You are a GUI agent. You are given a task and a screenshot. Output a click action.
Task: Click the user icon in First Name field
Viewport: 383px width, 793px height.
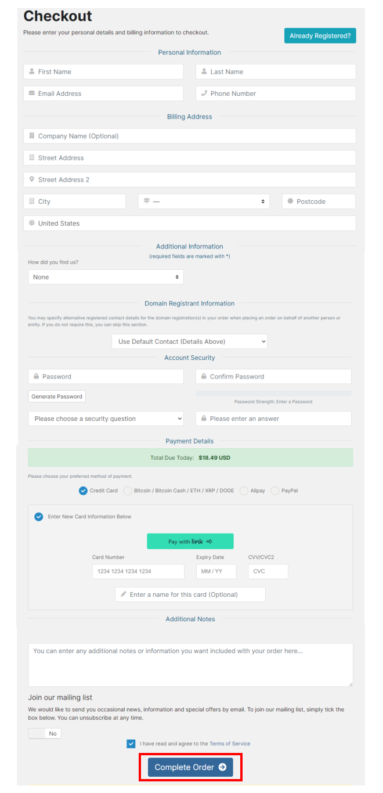point(31,72)
